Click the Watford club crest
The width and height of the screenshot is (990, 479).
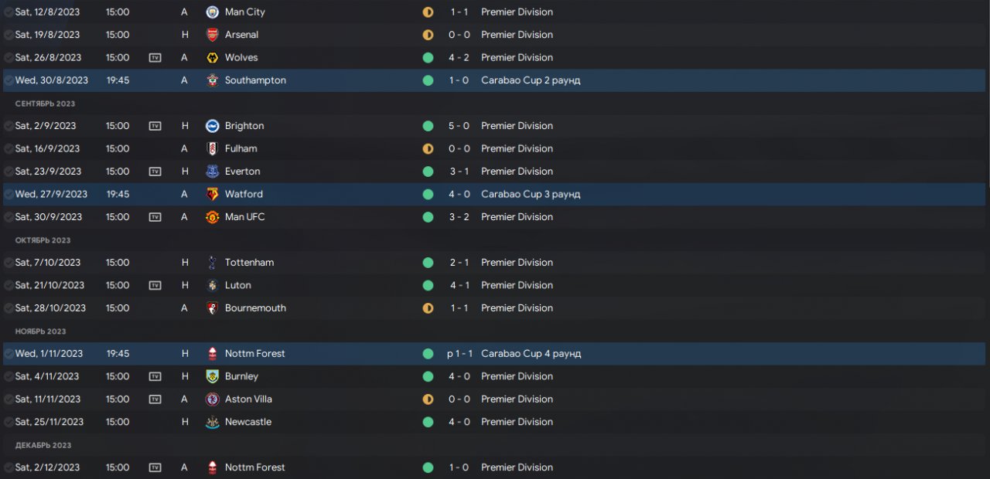[x=212, y=194]
